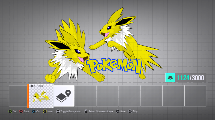
Task: Click the icon beside Save
Action: [117, 112]
